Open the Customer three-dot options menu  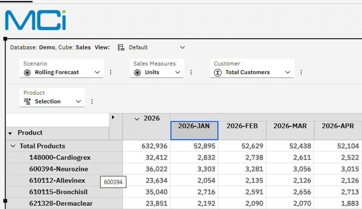(x=301, y=72)
